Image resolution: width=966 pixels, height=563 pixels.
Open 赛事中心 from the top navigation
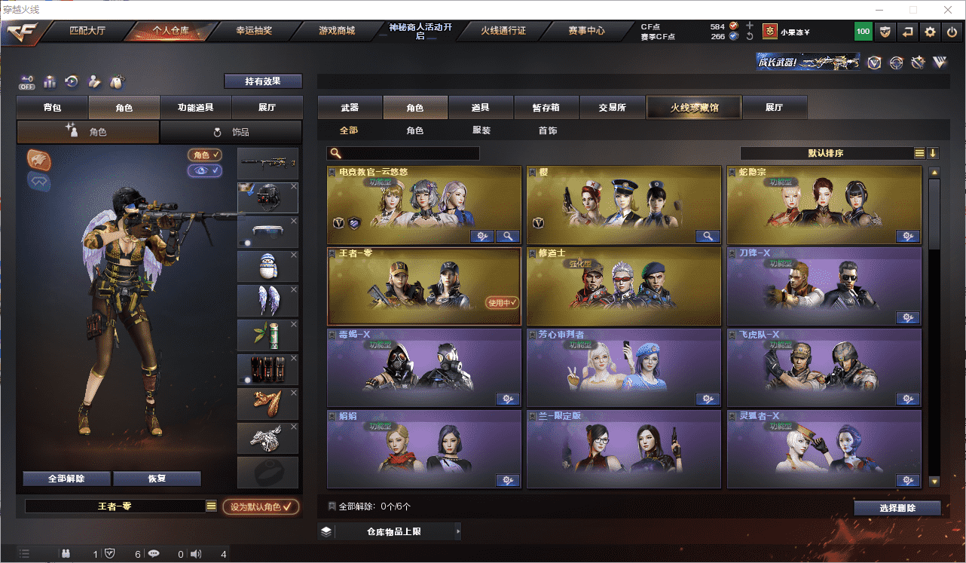(586, 31)
